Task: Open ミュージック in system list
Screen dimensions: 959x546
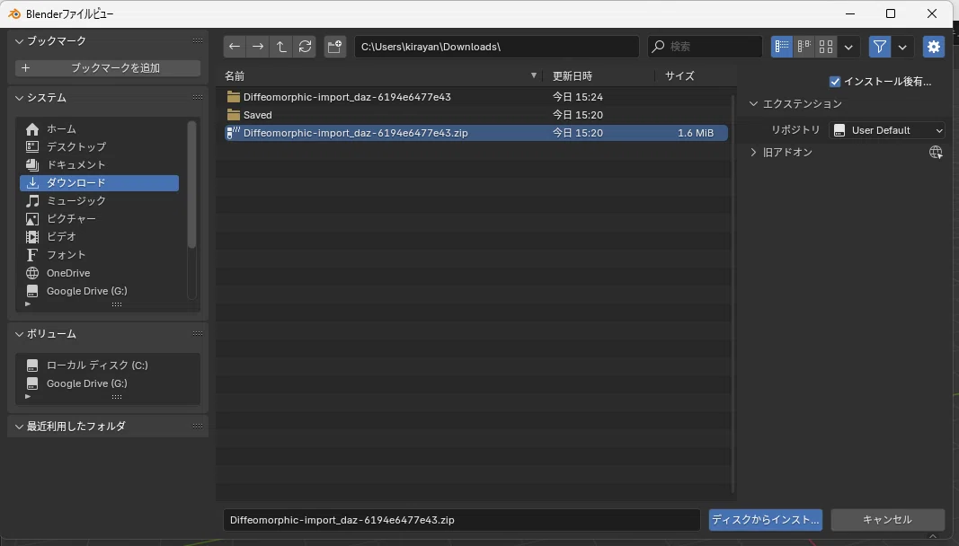Action: [99, 200]
